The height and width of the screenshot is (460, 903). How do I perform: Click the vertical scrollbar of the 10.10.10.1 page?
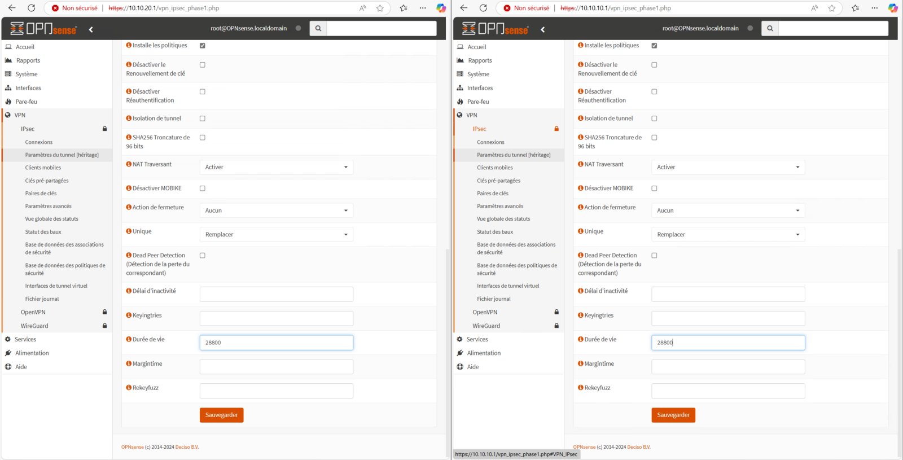900,339
